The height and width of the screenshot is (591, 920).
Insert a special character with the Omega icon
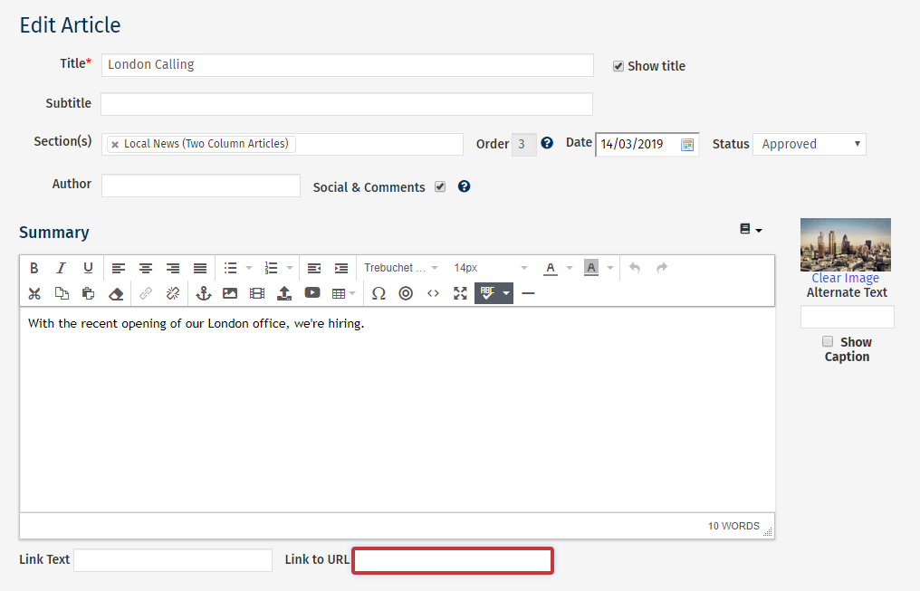coord(379,293)
